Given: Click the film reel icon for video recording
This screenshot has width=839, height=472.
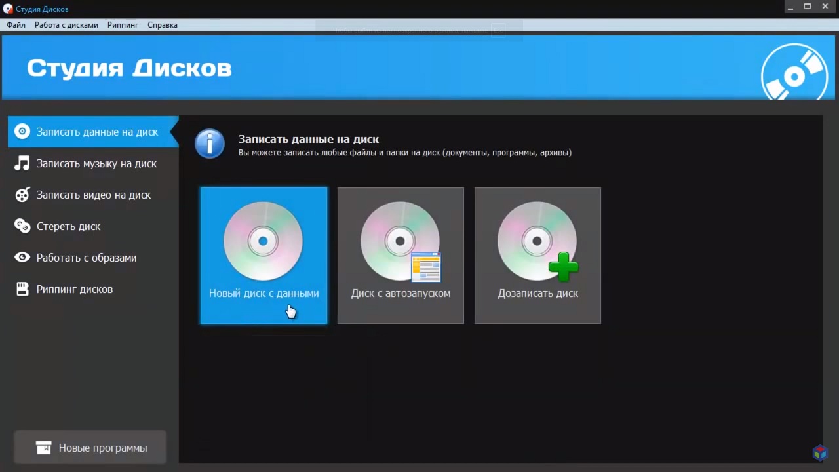Looking at the screenshot, I should pos(22,195).
